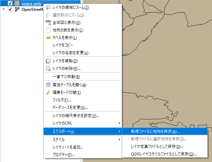Click the Zoom to Layer magnifier icon
The width and height of the screenshot is (212, 162).
click(48, 7)
